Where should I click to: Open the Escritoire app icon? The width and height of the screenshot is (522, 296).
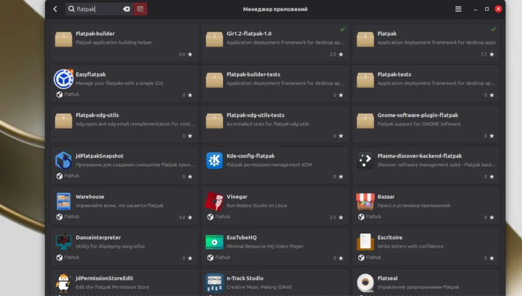click(x=365, y=242)
